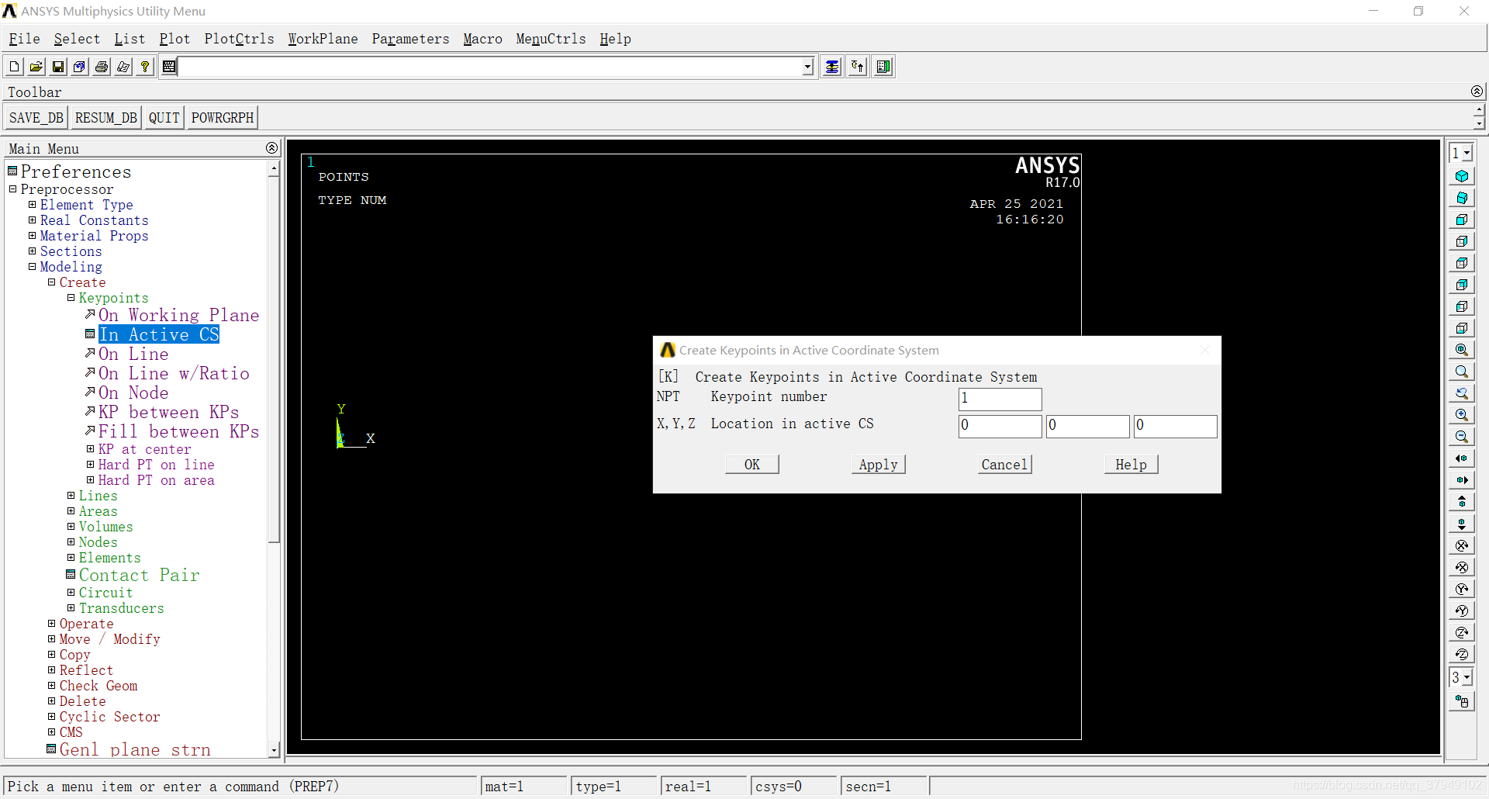
Task: Click the Open ANSYS File icon
Action: [36, 67]
